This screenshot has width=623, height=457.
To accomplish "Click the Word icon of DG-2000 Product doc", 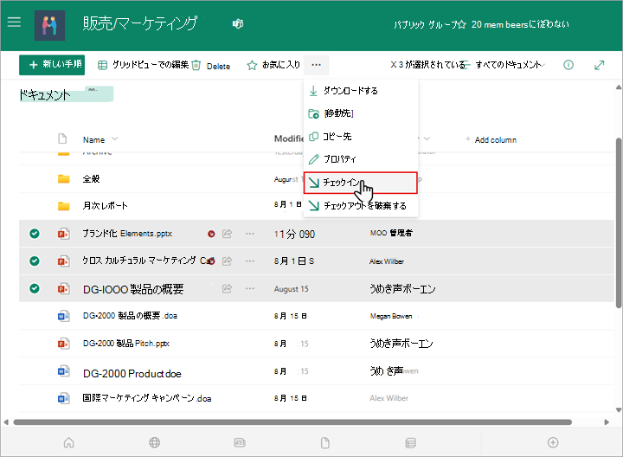I will 63,371.
